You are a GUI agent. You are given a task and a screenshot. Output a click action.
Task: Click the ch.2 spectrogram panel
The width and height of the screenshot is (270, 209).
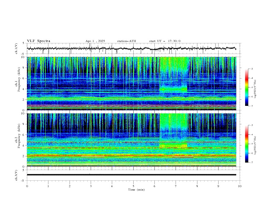(x=132, y=140)
